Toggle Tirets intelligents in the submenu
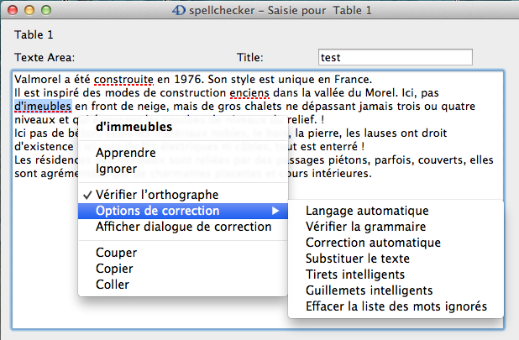Image resolution: width=519 pixels, height=340 pixels. tap(355, 275)
